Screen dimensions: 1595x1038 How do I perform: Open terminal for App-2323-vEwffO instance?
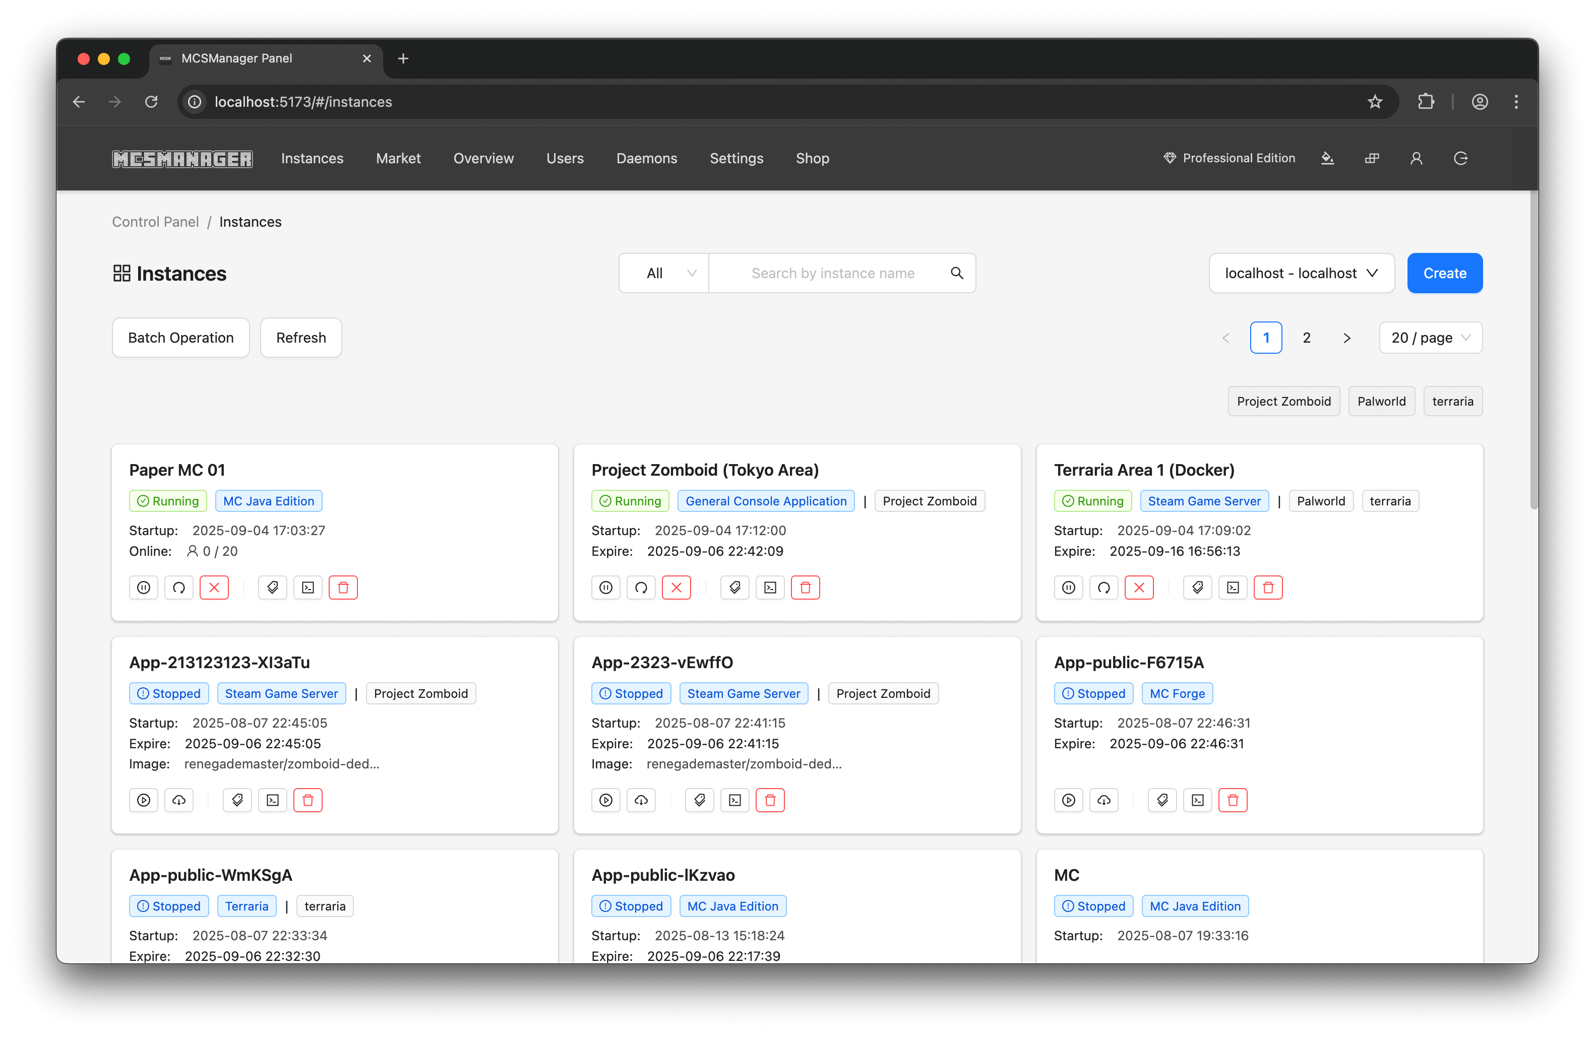pos(734,800)
